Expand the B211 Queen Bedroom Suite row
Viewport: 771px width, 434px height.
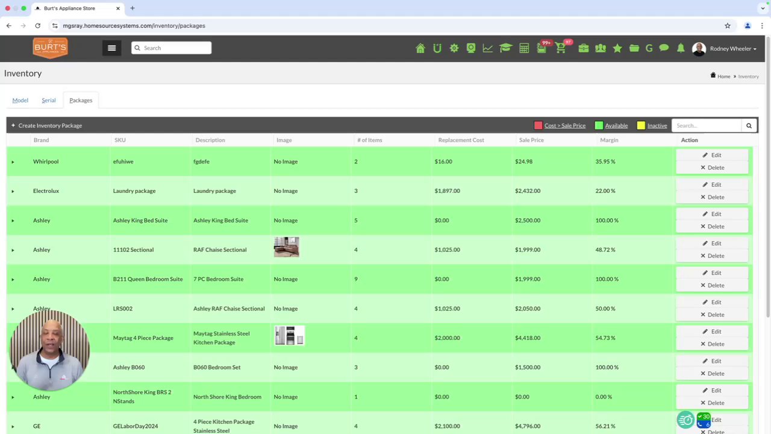[13, 279]
